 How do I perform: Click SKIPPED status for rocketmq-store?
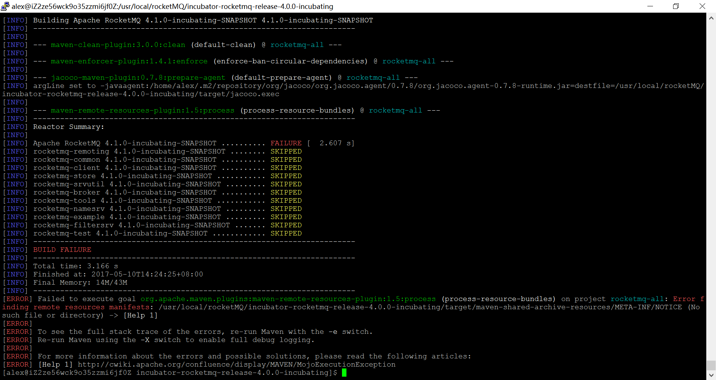[x=286, y=176]
